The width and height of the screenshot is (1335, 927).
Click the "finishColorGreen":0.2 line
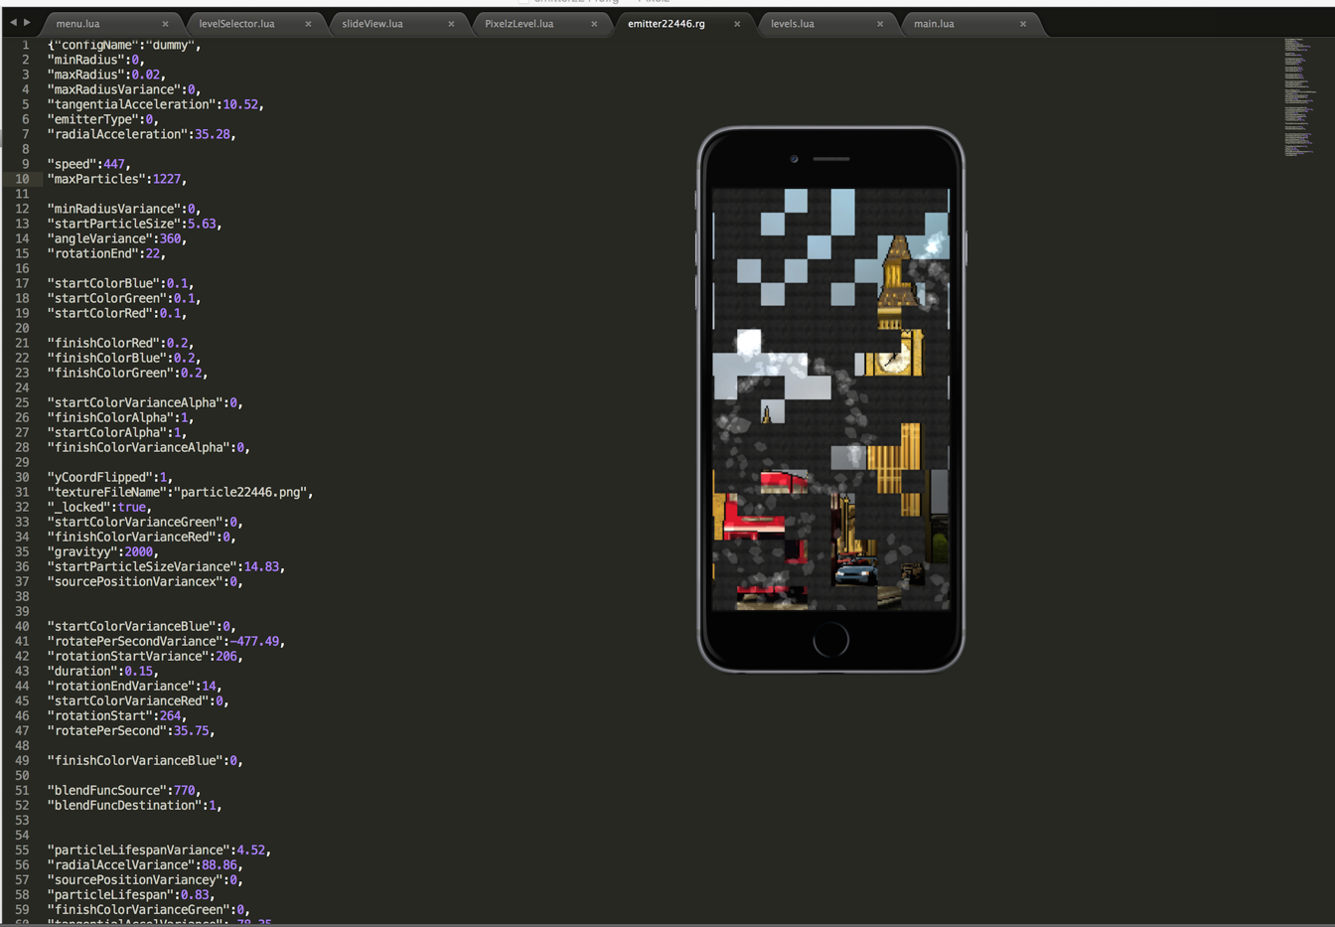127,373
